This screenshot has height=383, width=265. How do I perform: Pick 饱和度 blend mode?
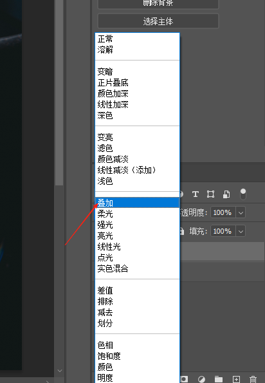pos(138,357)
